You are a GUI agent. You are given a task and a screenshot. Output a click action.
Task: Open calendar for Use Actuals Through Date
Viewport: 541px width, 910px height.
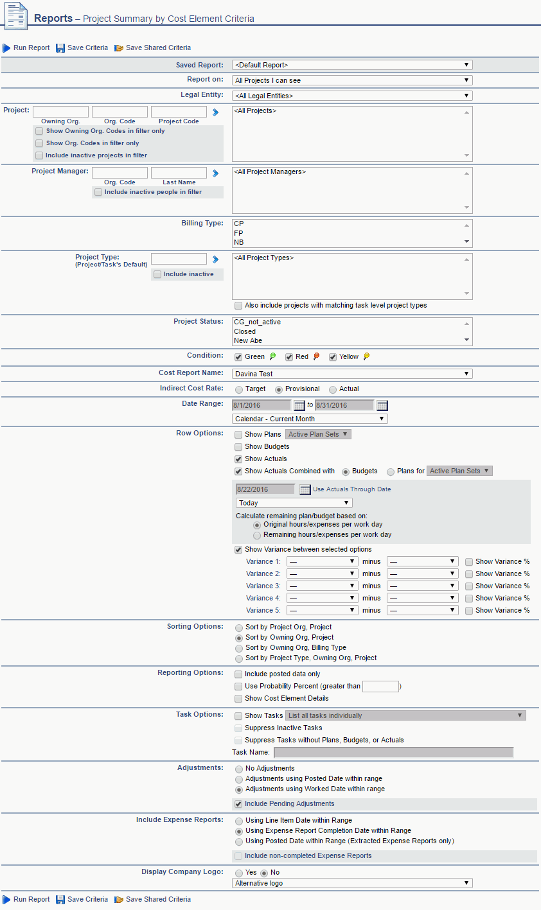305,490
